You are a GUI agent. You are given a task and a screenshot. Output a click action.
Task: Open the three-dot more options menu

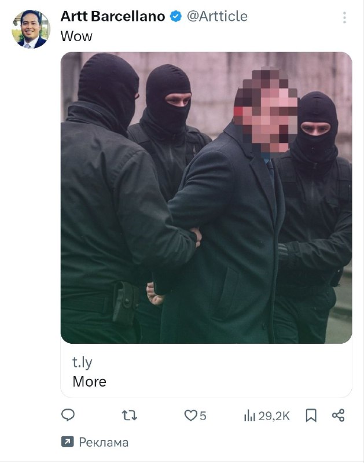[344, 18]
